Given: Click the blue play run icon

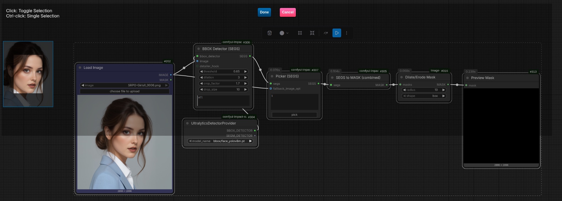Looking at the screenshot, I should (337, 33).
